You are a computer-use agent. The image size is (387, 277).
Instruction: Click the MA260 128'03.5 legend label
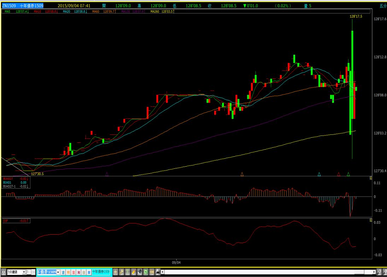(163, 11)
